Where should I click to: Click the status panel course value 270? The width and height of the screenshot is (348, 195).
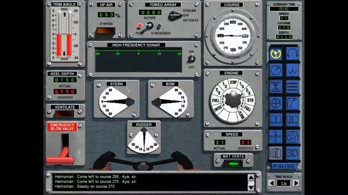point(284,28)
